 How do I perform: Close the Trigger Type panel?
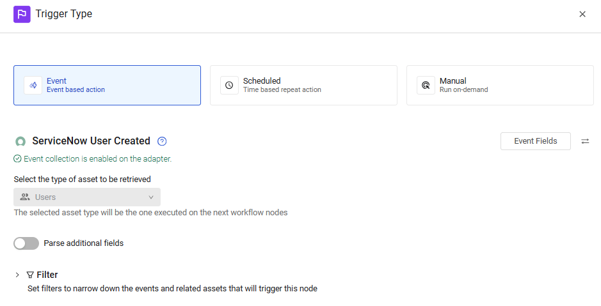[x=582, y=14]
